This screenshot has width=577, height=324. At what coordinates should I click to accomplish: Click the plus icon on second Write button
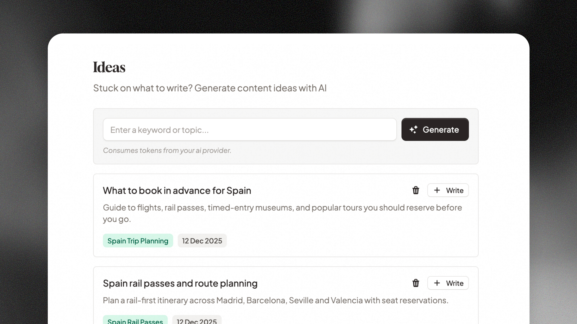(437, 283)
